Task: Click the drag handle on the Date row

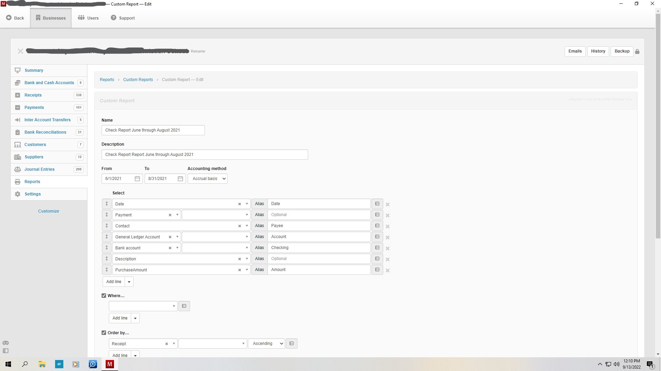Action: [107, 204]
